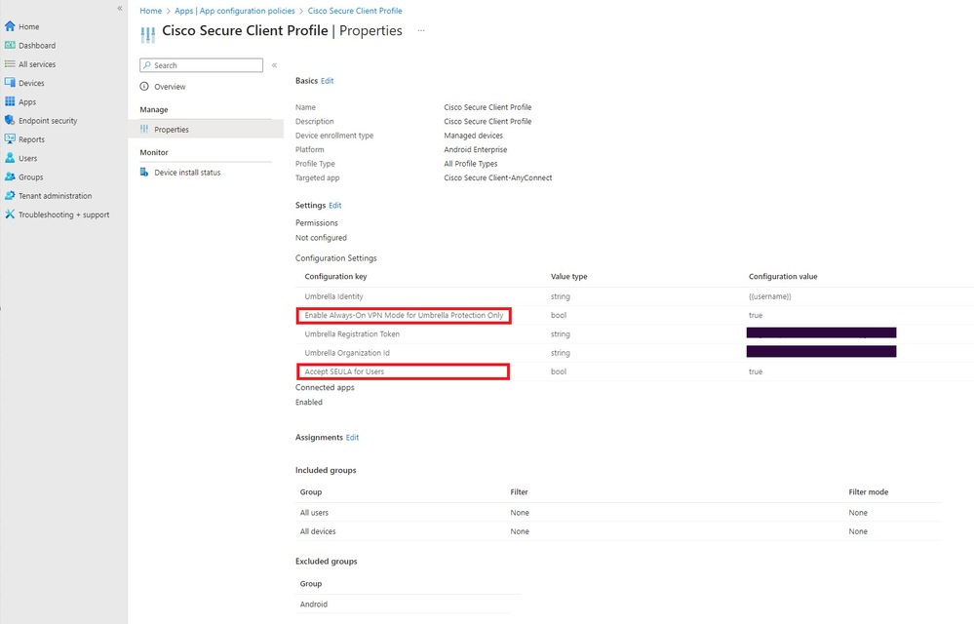The image size is (974, 624).
Task: Select Overview in the resource menu
Action: click(170, 87)
